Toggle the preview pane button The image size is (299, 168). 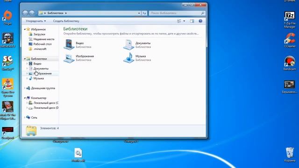192,21
